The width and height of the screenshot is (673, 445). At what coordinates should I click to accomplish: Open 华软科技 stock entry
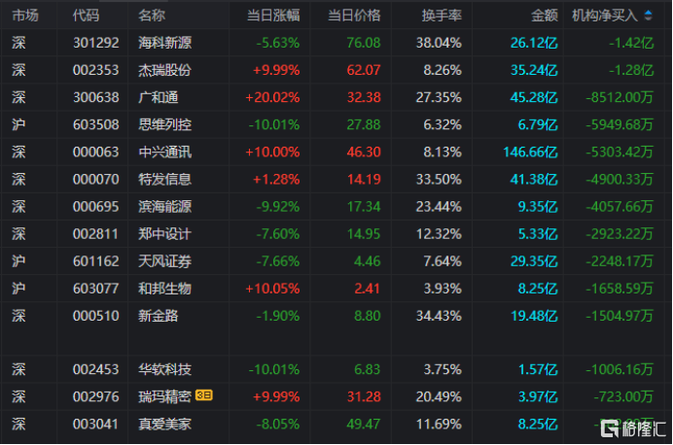pyautogui.click(x=164, y=368)
